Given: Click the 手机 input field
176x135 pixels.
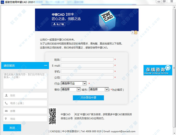Looking at the screenshot, I should (x=87, y=71).
